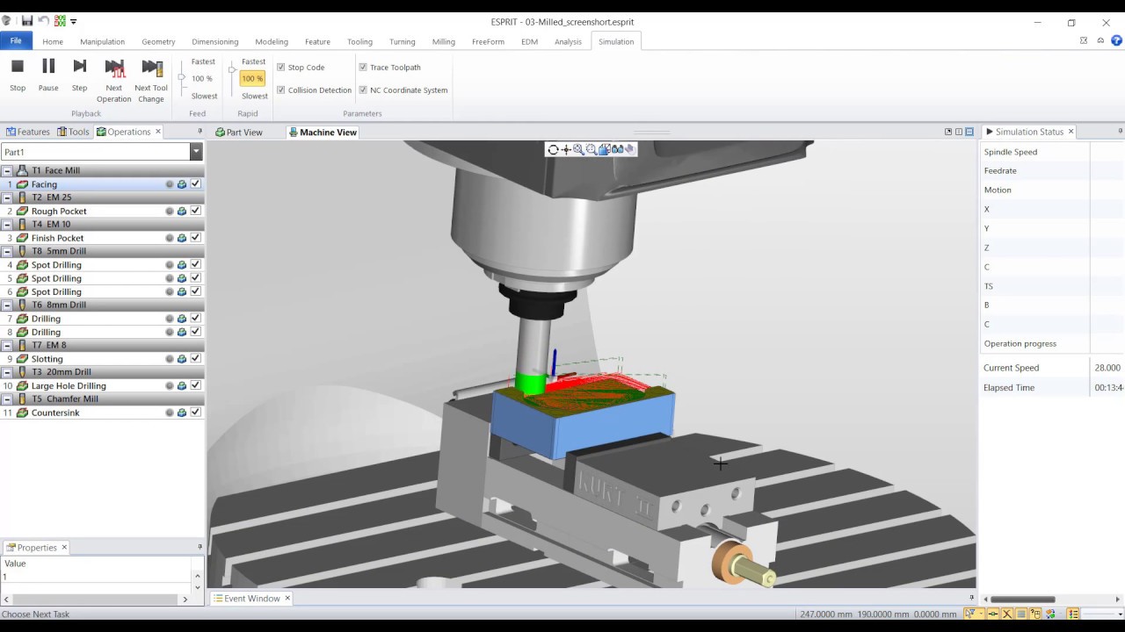Open the Part1 dropdown

click(x=196, y=152)
